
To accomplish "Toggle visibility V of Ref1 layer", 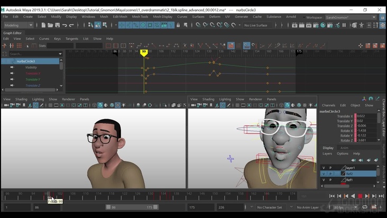I will pyautogui.click(x=324, y=180).
